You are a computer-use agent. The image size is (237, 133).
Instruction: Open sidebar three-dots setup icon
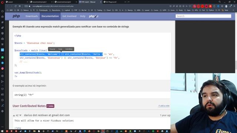[3, 127]
